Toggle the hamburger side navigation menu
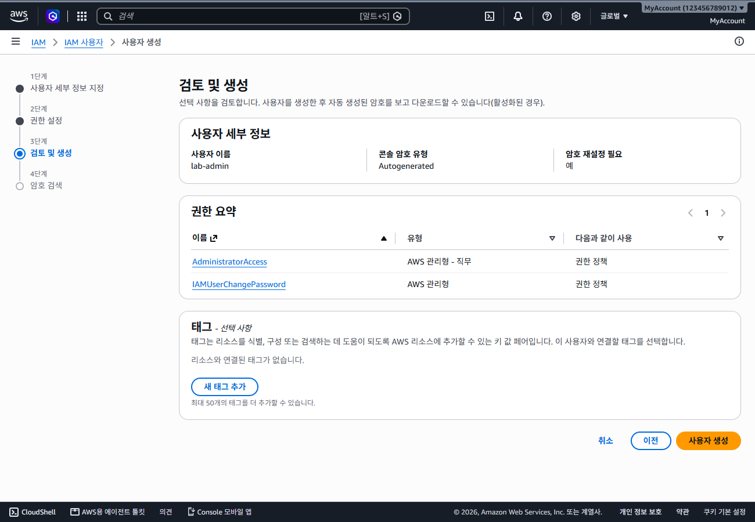Screen dimensions: 755x522 [x=16, y=41]
